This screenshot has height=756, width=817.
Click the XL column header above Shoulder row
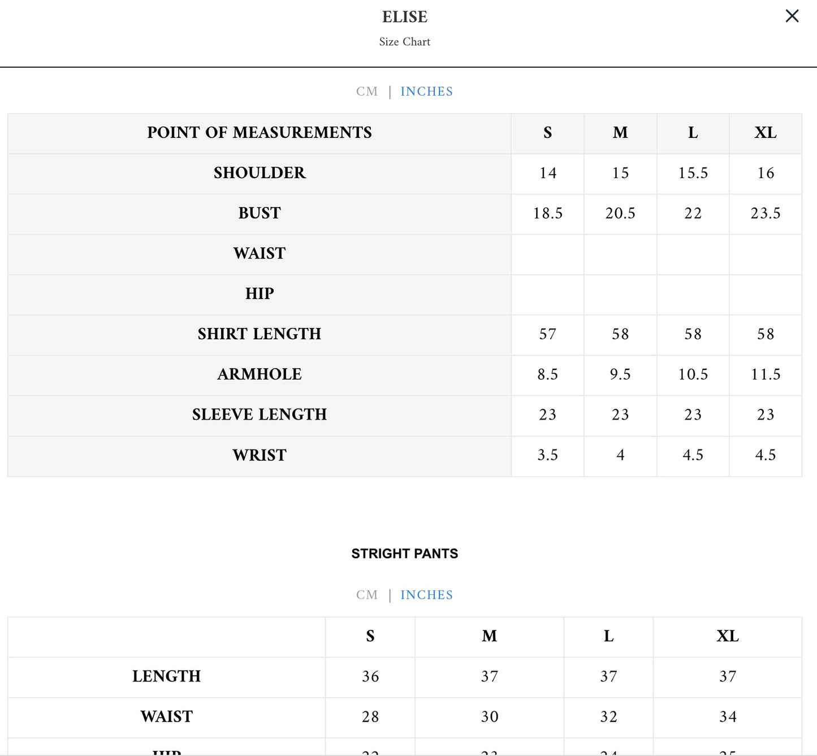[x=765, y=132]
